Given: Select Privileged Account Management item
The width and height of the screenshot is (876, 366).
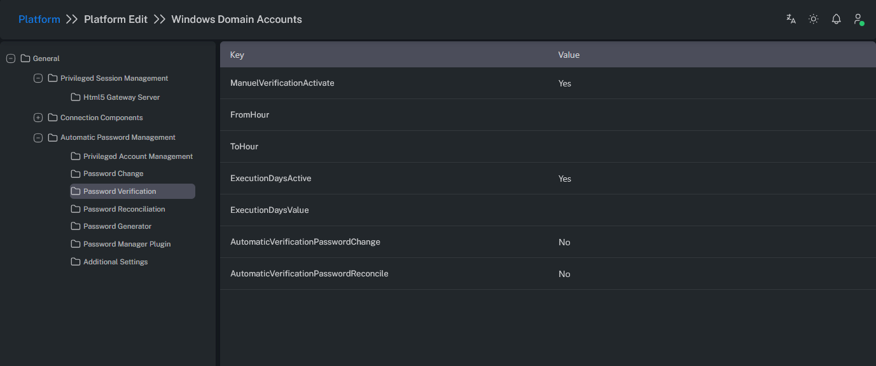Looking at the screenshot, I should pos(137,156).
